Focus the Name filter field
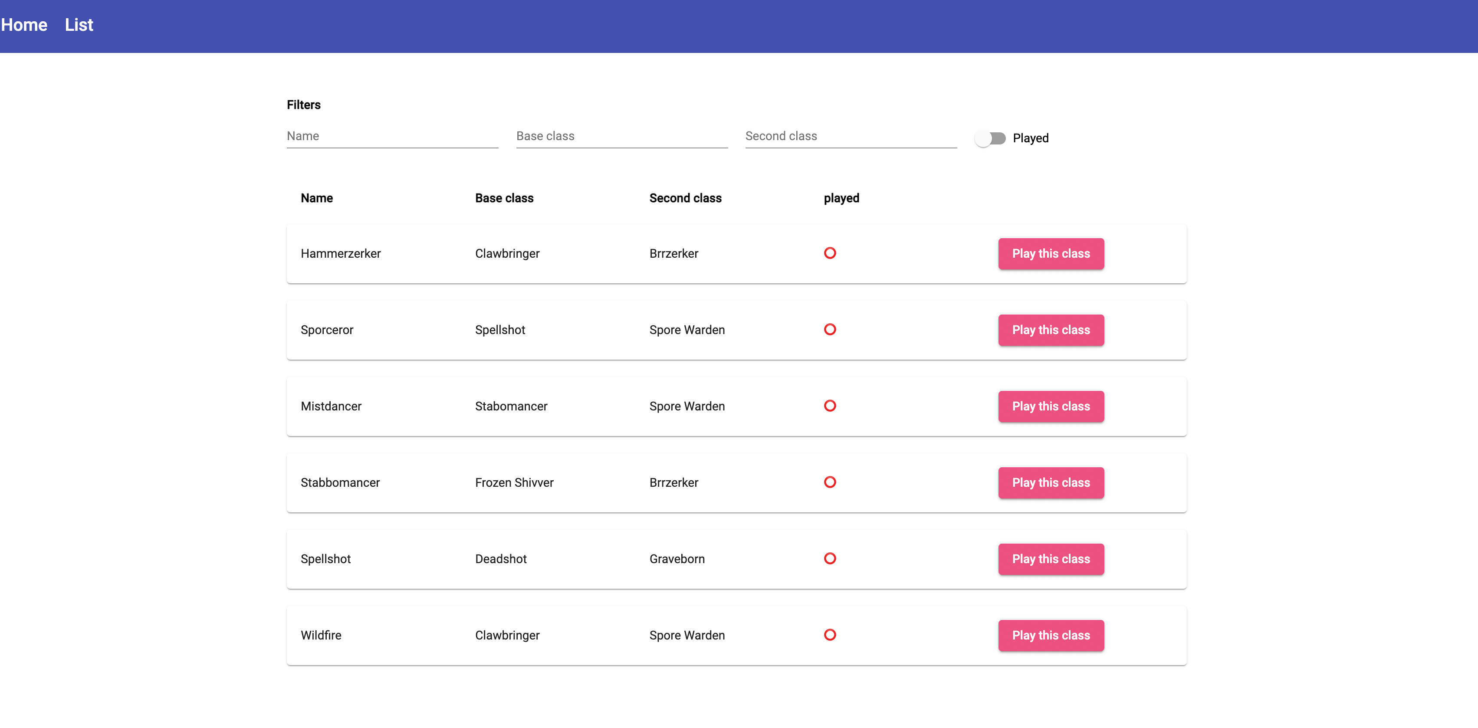Screen dimensions: 1478x728 [x=392, y=137]
